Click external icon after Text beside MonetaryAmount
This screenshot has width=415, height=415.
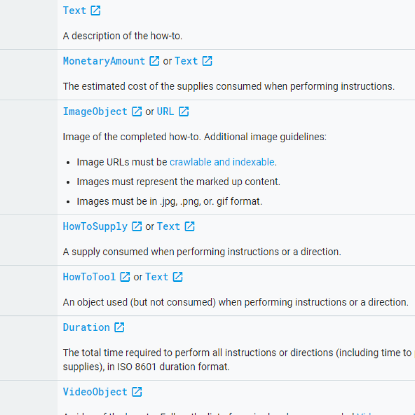click(207, 61)
